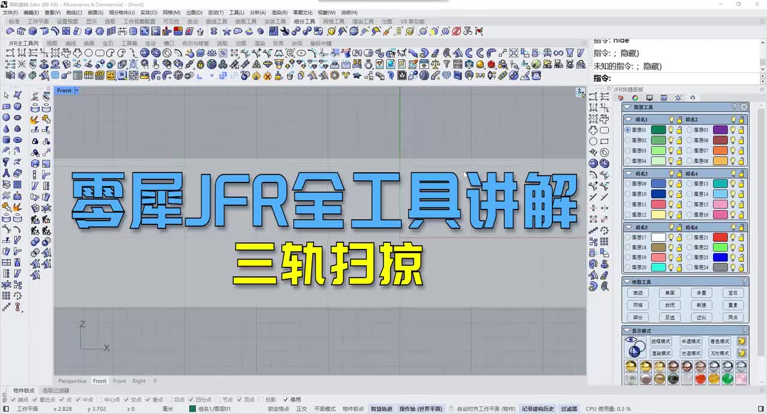
Task: Activate the 渲染模式 display button
Action: 661,353
